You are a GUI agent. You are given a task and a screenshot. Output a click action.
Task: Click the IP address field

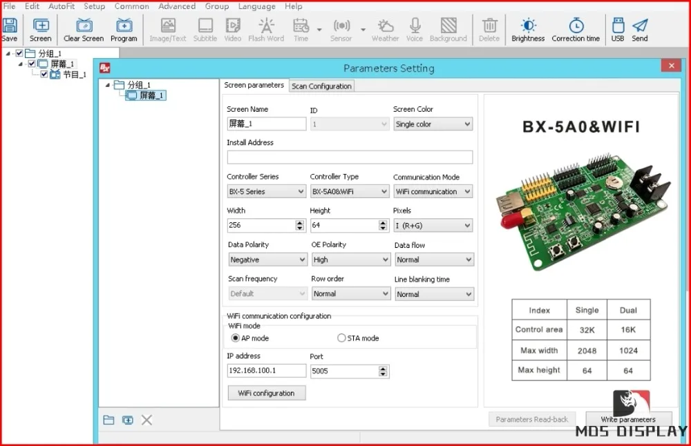tap(266, 371)
